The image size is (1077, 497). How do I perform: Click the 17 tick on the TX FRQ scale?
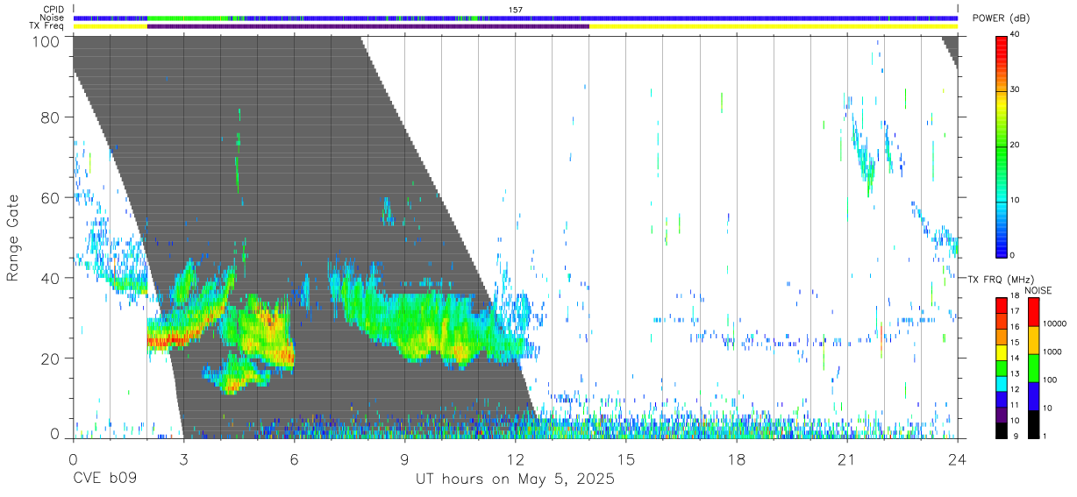pyautogui.click(x=1015, y=311)
